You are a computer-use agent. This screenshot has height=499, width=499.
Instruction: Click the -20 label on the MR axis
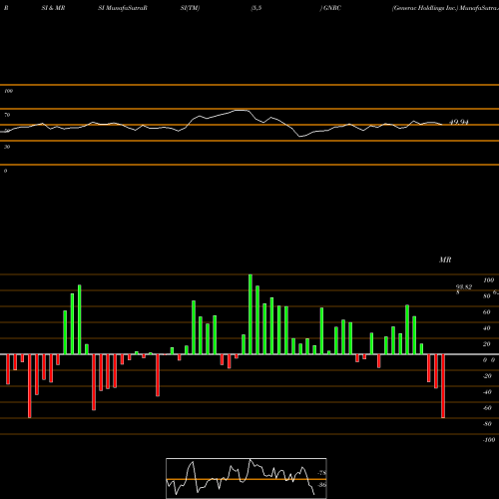487,376
